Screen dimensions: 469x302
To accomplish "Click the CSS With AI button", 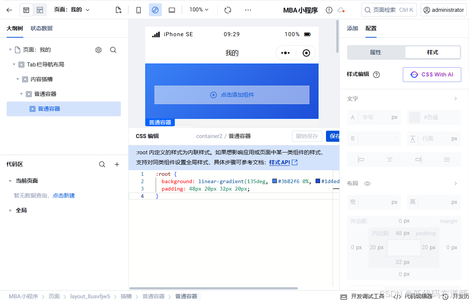I will pos(432,74).
